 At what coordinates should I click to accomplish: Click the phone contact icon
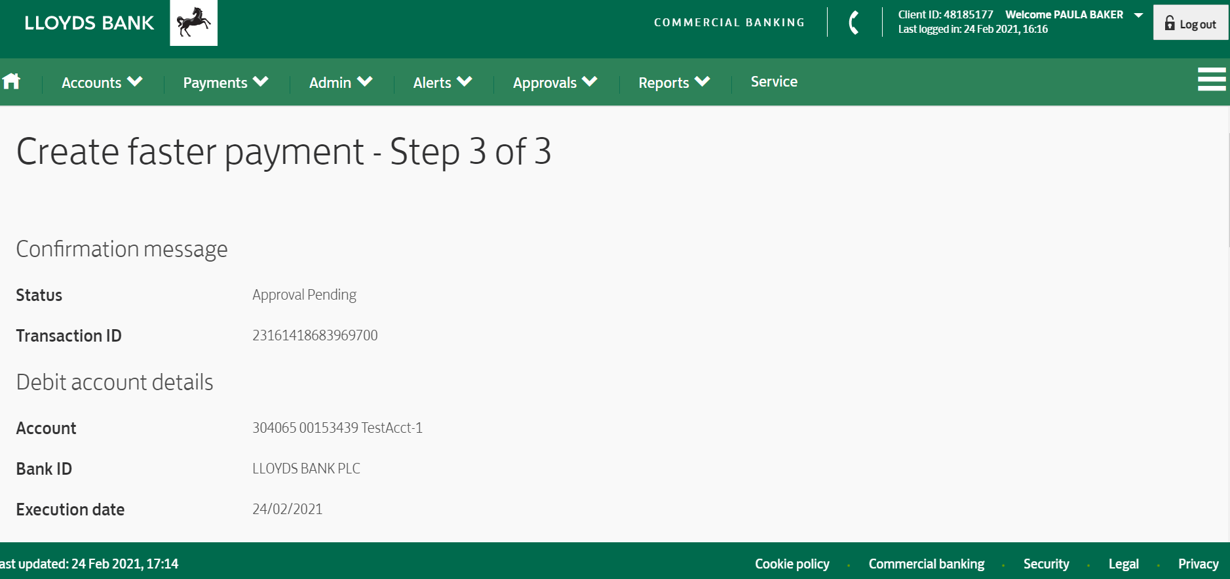point(854,22)
